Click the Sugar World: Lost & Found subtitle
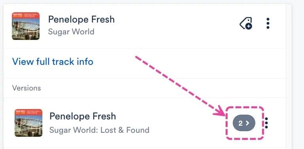Screen dimensions: 304x149 tap(99, 130)
